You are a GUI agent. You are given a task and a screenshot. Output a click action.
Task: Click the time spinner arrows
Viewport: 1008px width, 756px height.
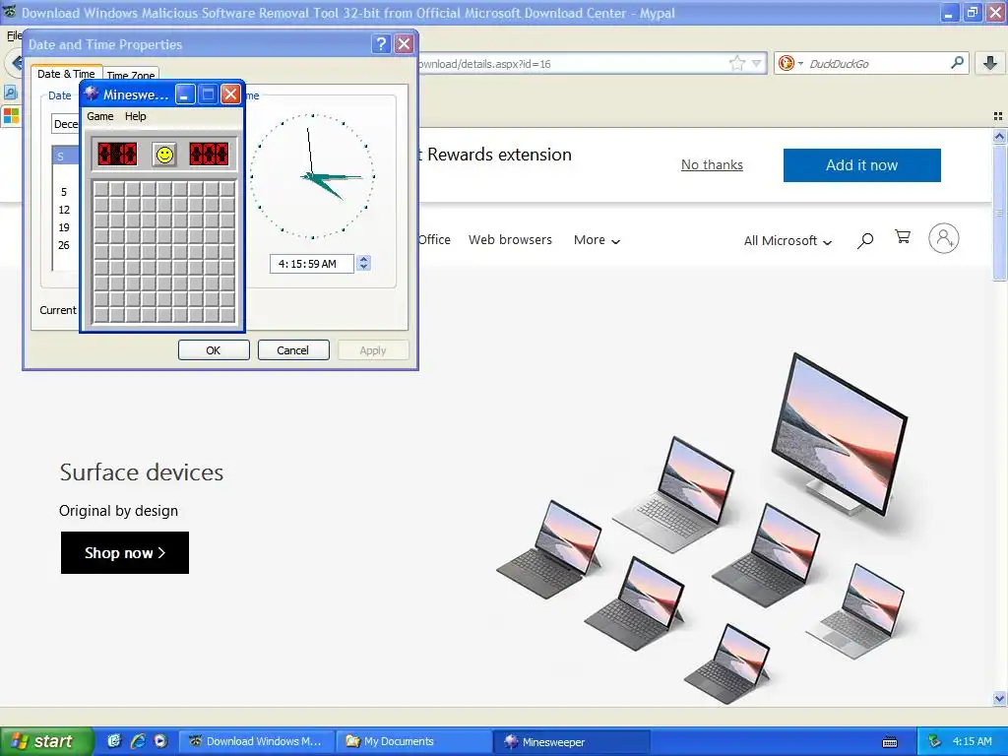(364, 263)
